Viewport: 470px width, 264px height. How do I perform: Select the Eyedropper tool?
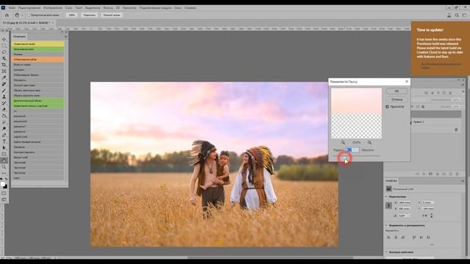point(4,78)
